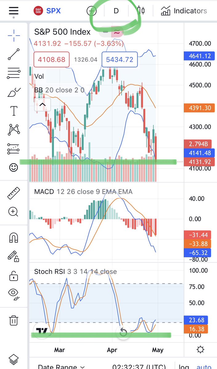This screenshot has width=217, height=369.
Task: Click the 4700.00 price scale label
Action: click(x=200, y=44)
